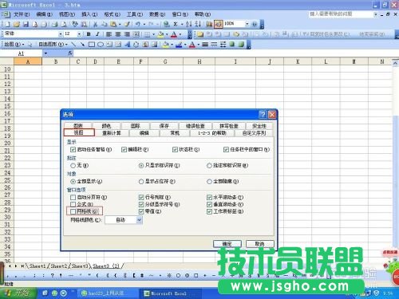Click the Insert WordArt icon
399x299 pixels.
click(x=127, y=45)
